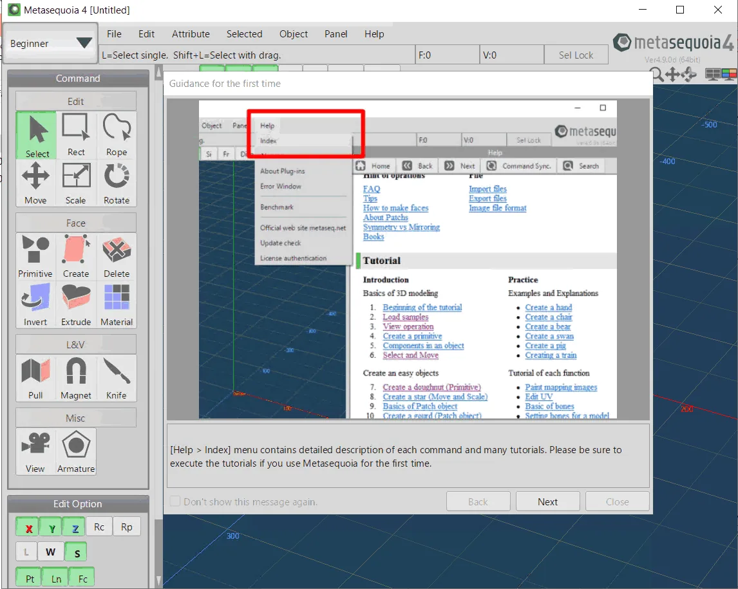This screenshot has height=589, width=738.
Task: Click the V:0 vertex count field
Action: click(x=511, y=55)
